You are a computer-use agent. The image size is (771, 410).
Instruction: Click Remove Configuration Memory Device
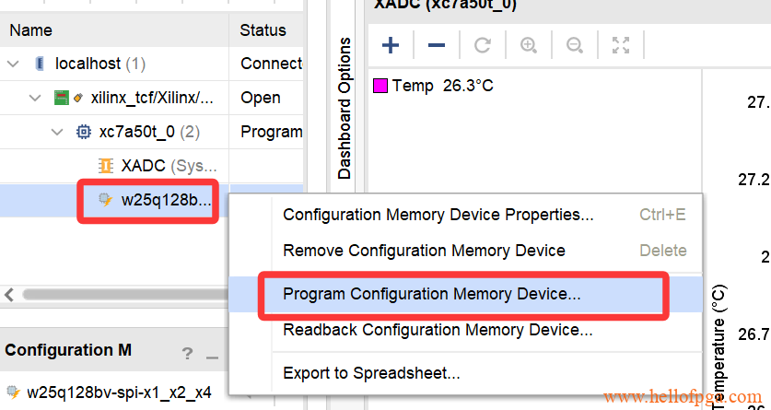click(424, 250)
